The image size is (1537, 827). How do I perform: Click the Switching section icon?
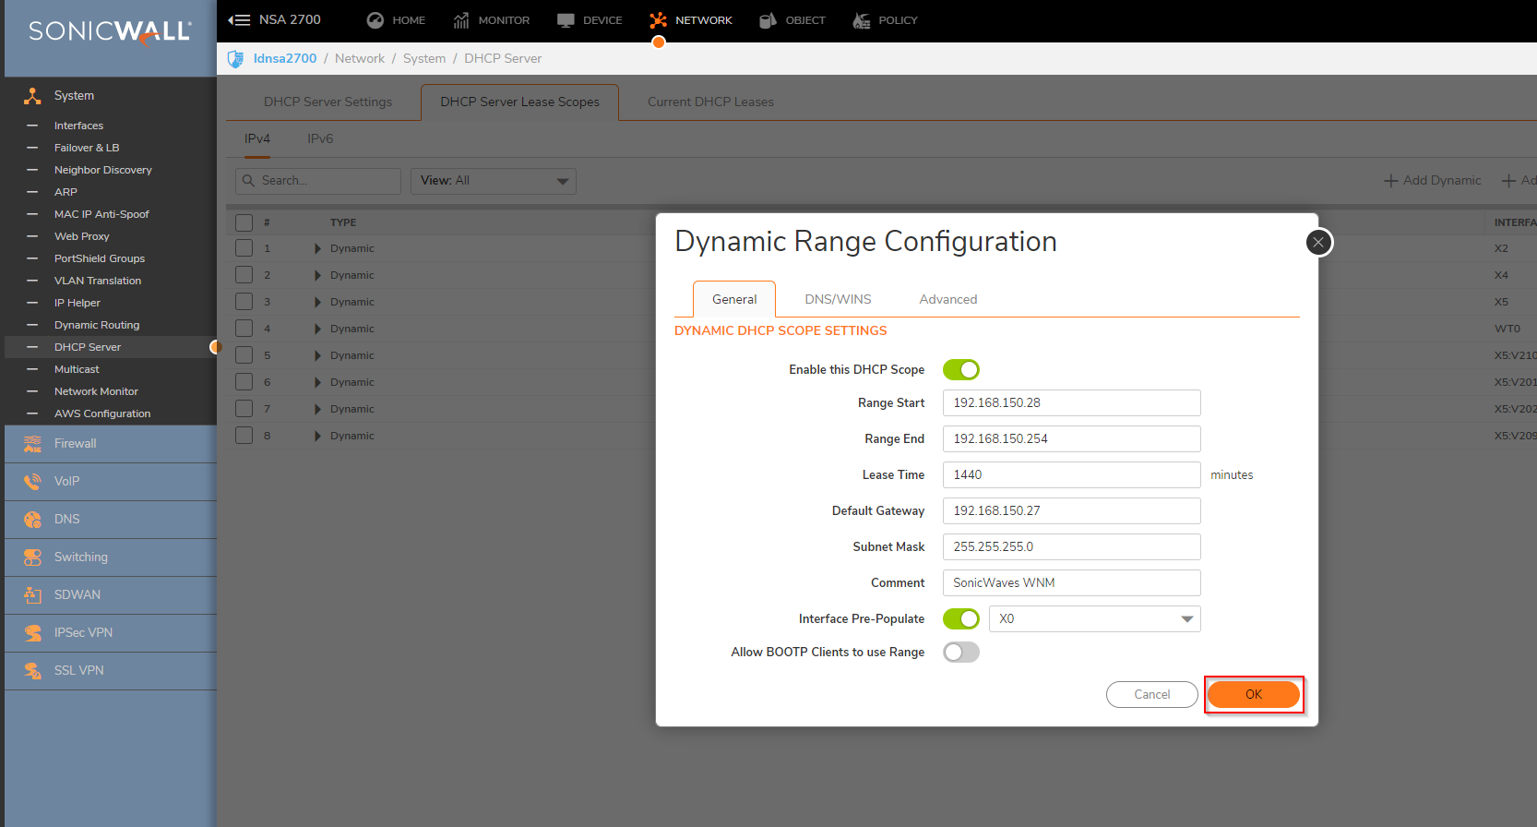[32, 557]
